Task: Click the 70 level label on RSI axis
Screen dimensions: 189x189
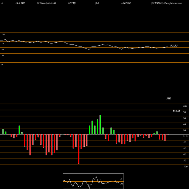Action: [3, 43]
